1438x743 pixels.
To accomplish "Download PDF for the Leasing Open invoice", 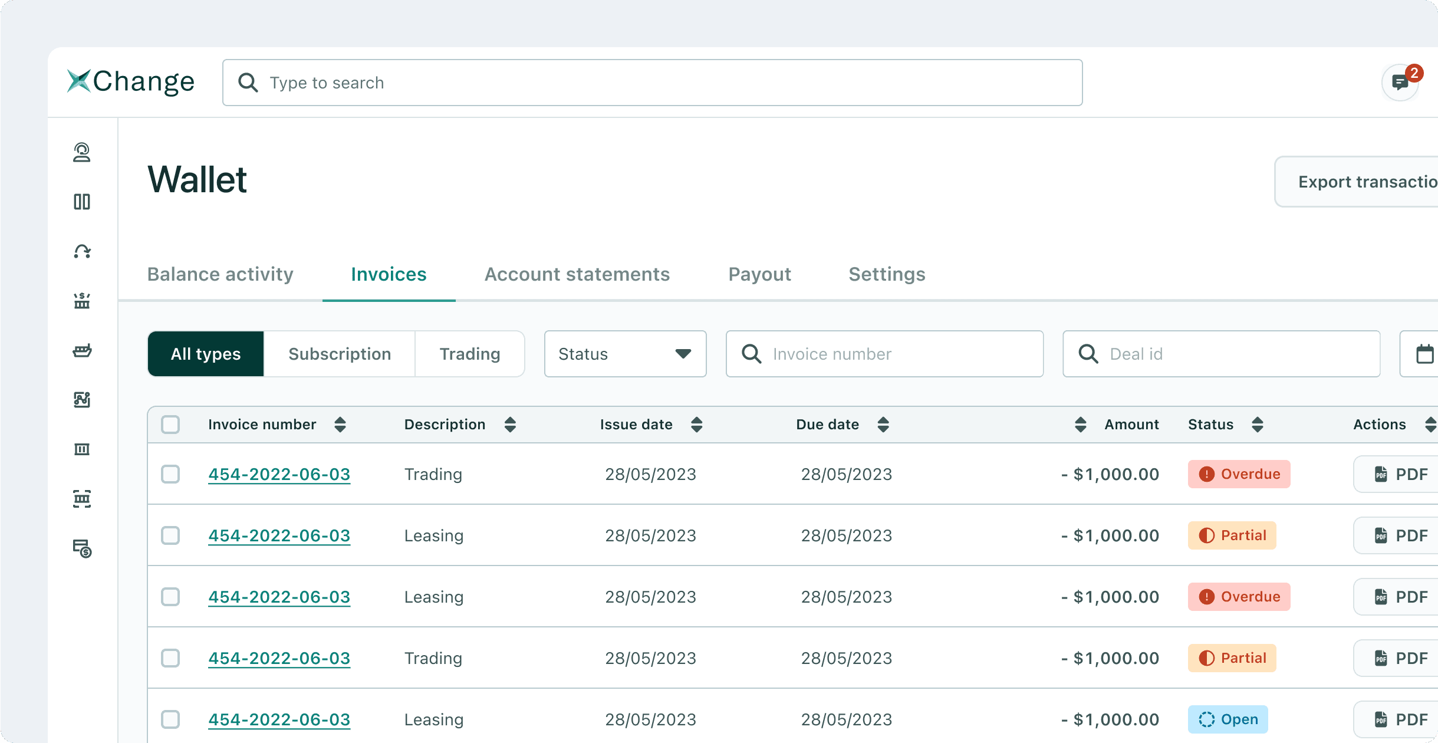I will 1396,719.
